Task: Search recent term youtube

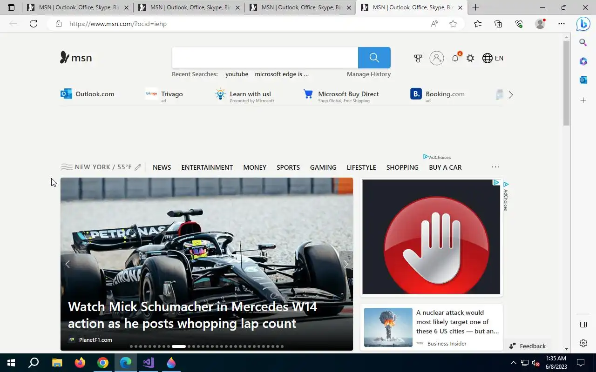Action: [237, 74]
